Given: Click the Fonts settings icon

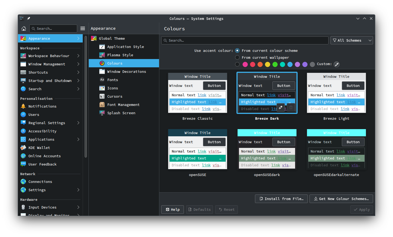Looking at the screenshot, I should (x=102, y=80).
